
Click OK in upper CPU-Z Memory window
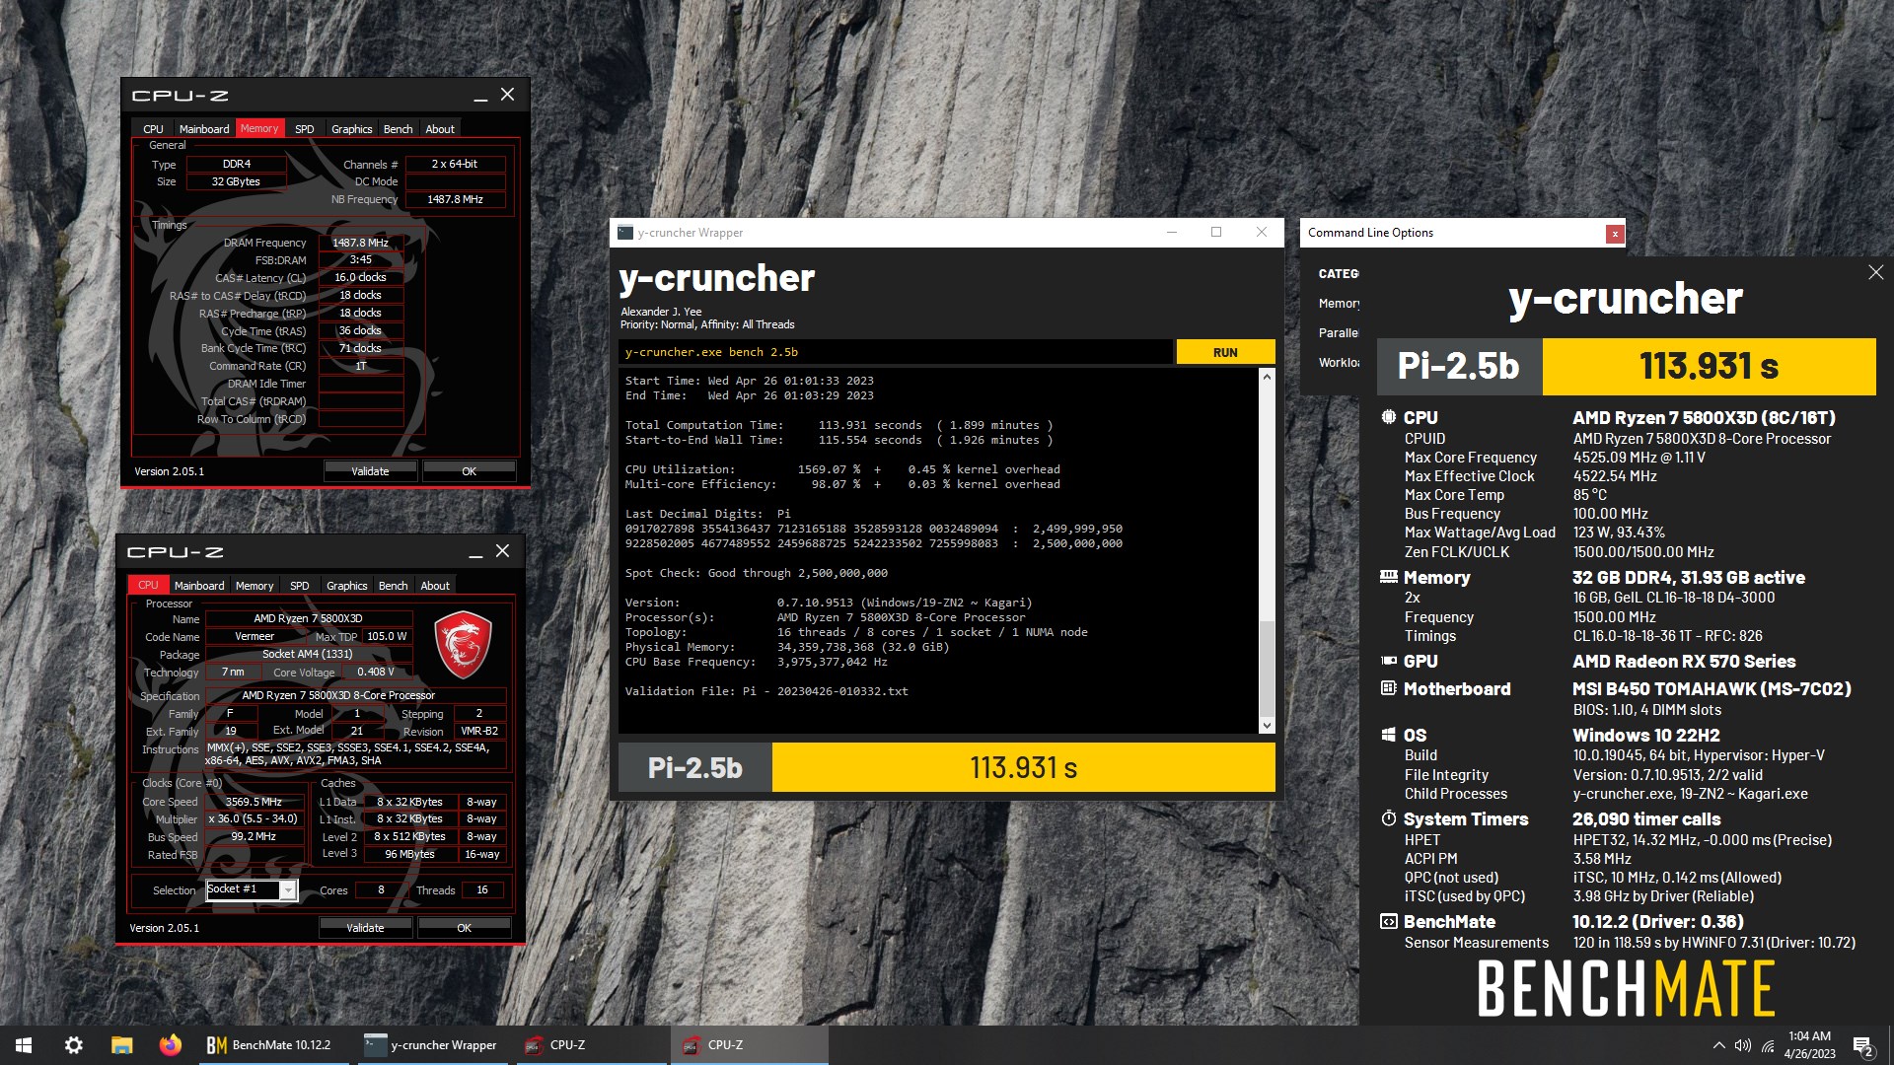pos(469,471)
